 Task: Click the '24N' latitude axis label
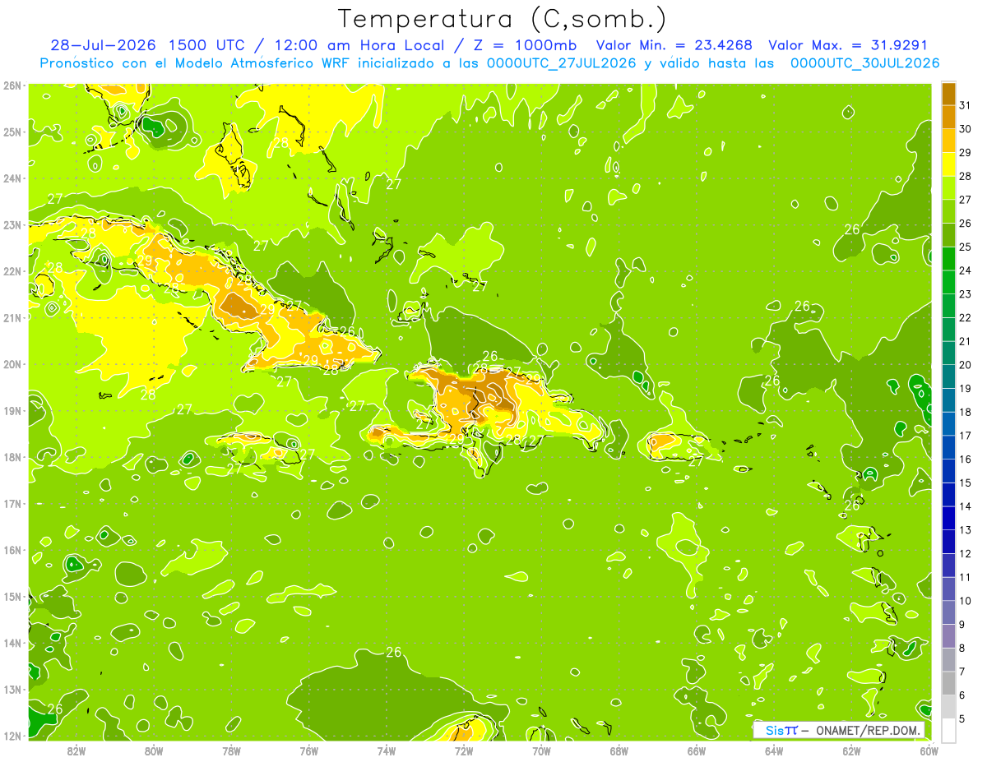12,178
